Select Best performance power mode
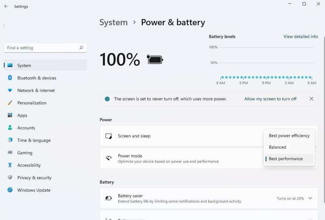This screenshot has width=325, height=220. [285, 159]
